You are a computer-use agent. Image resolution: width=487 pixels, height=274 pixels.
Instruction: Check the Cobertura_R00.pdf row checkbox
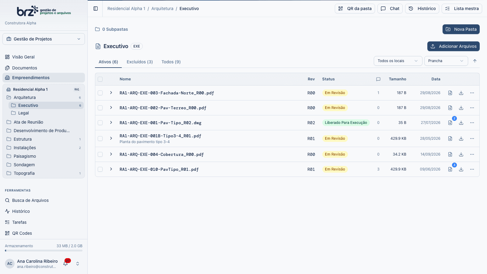(100, 154)
